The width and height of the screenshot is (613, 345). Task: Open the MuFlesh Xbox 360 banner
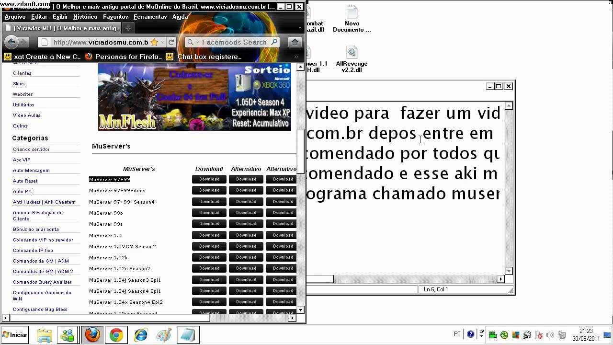point(194,97)
